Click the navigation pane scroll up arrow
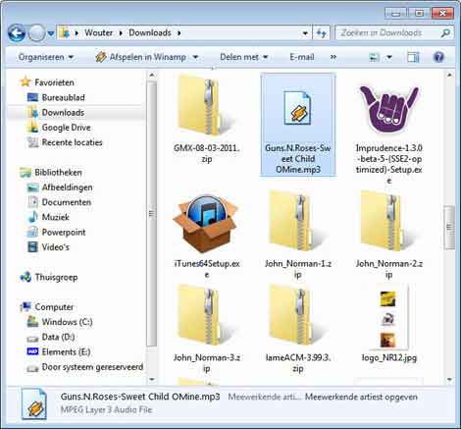This screenshot has height=429, width=461. 152,76
